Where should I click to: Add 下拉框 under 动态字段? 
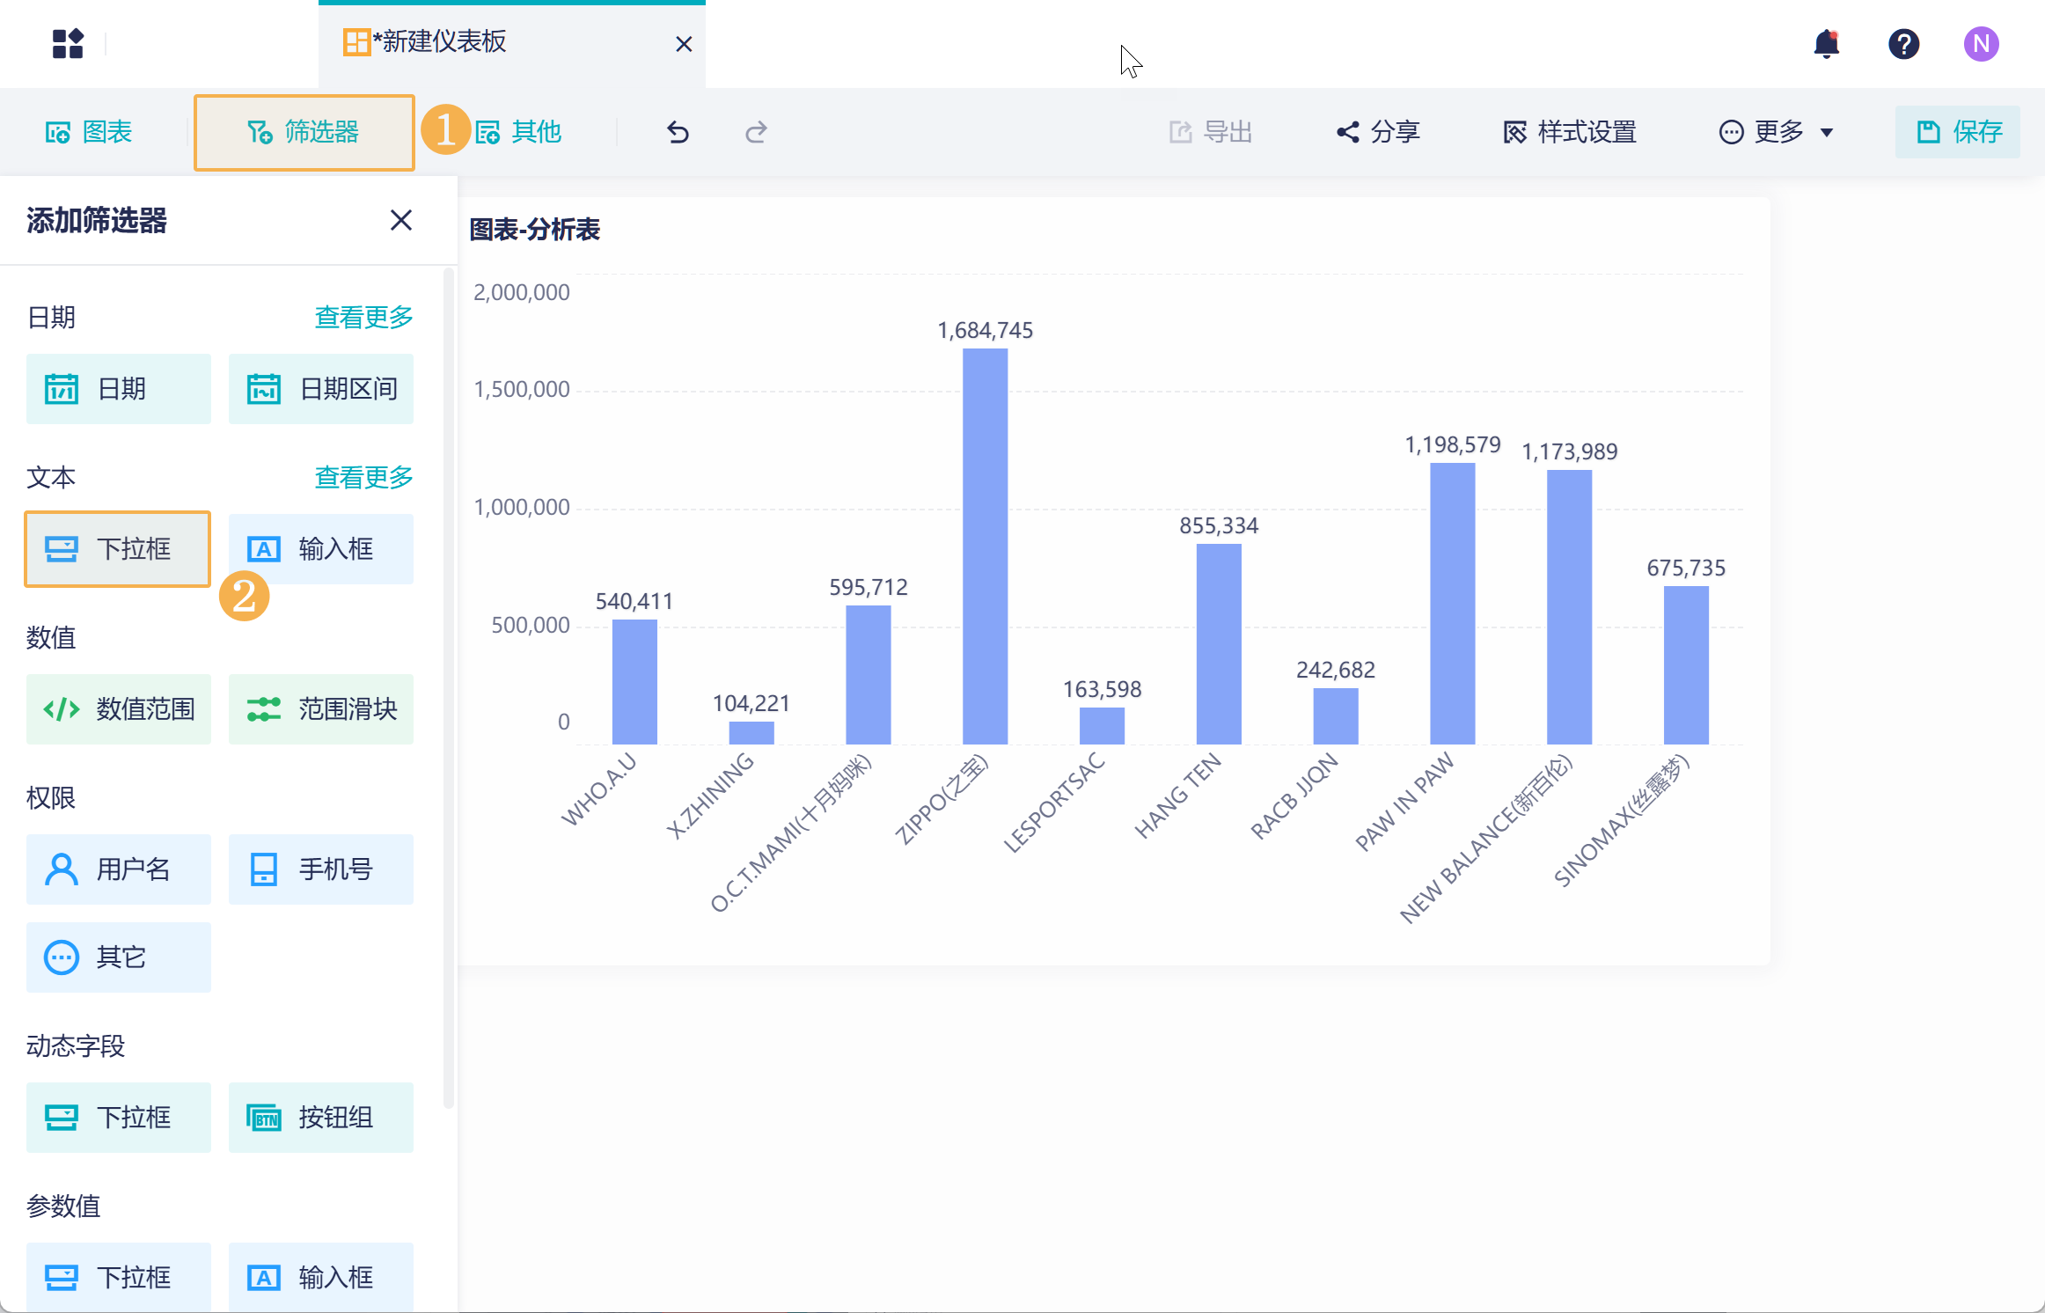[x=119, y=1118]
